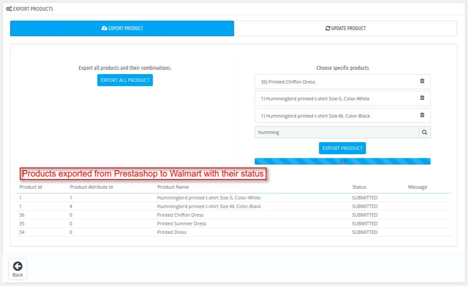Click the Export Products gear icon
Screen dimensions: 468x286
click(9, 9)
